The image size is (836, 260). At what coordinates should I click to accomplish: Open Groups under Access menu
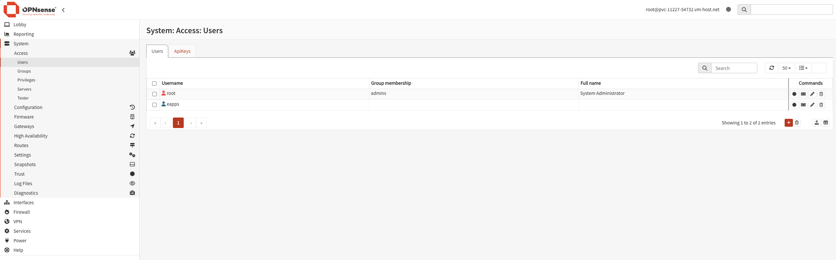(24, 71)
